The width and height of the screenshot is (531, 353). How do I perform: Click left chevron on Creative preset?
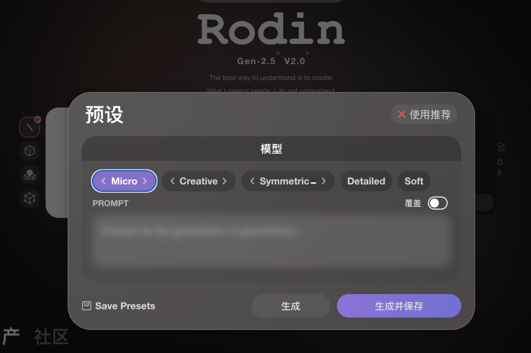tap(173, 181)
